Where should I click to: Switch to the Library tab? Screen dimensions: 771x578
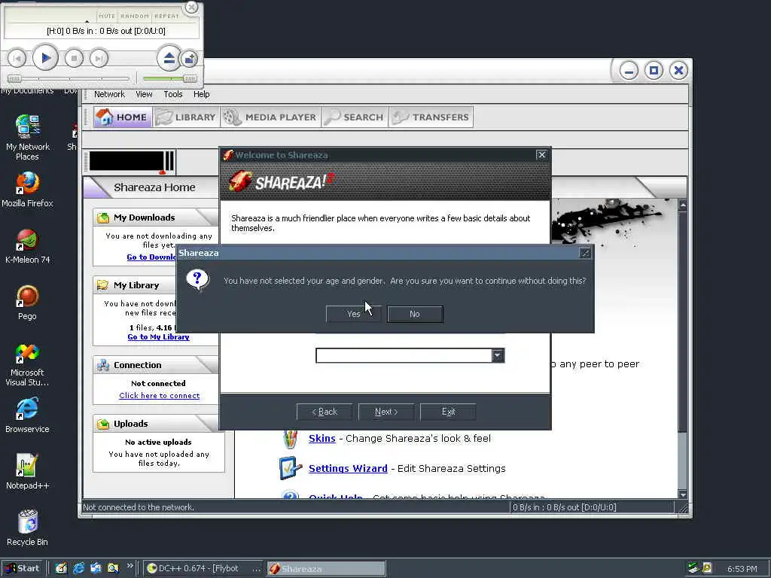click(x=186, y=117)
